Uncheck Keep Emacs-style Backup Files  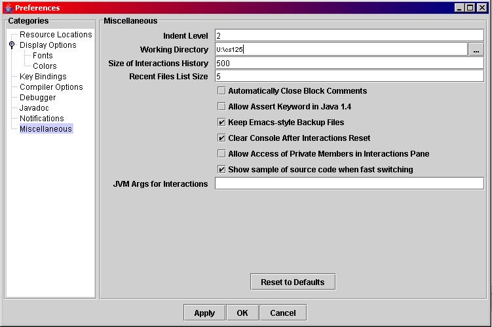pyautogui.click(x=221, y=123)
